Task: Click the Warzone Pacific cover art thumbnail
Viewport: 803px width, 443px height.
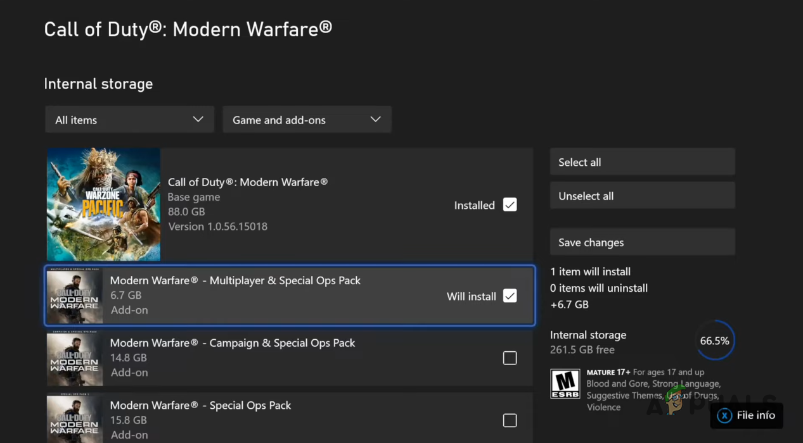Action: 103,204
